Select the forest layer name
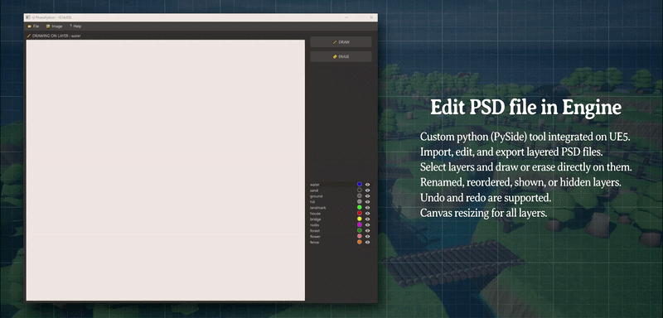Viewport: 663px width, 318px height. (315, 230)
